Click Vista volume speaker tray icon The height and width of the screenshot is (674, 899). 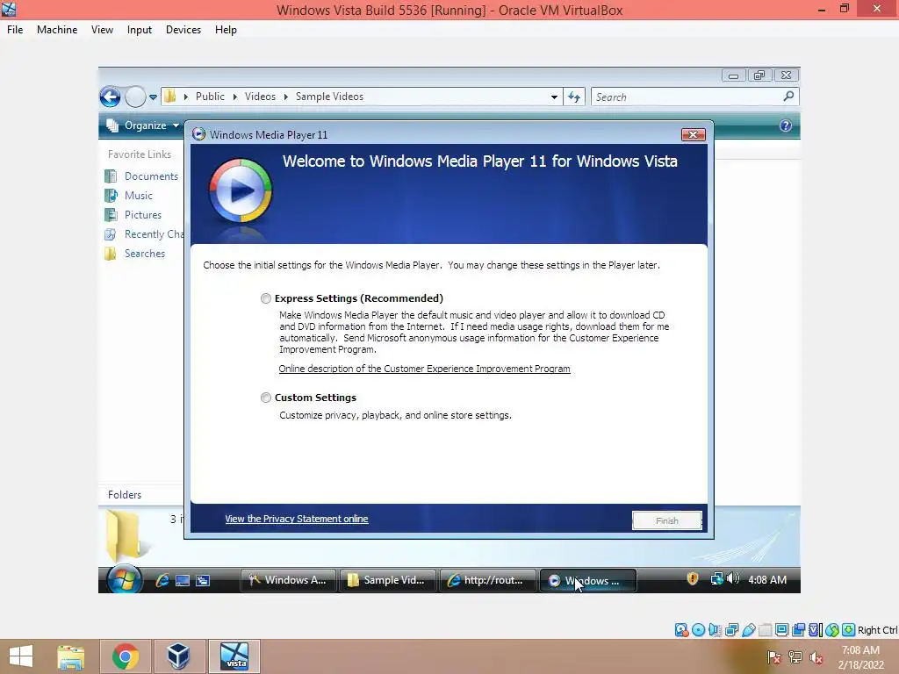(x=733, y=579)
